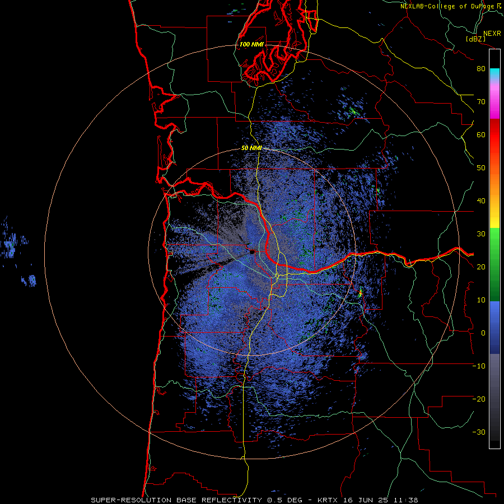This screenshot has width=504, height=504.
Task: Select the 50 value on the dBZ scale
Action: click(x=481, y=168)
